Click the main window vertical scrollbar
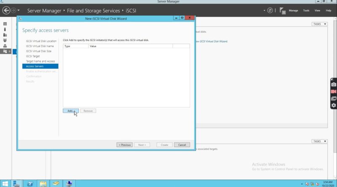This screenshot has width=337, height=187. [335, 86]
